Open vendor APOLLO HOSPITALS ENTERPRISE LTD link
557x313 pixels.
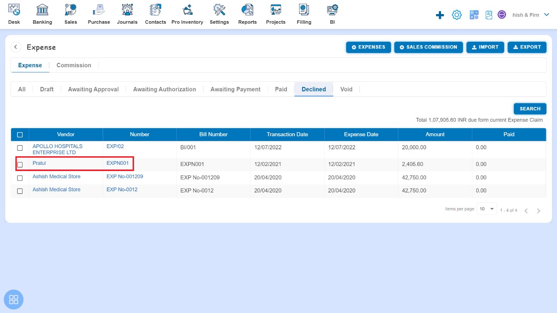coord(58,149)
